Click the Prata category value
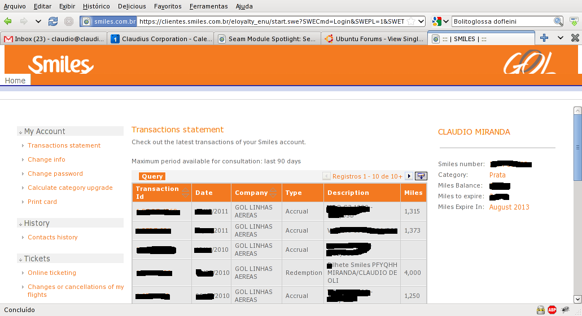 497,175
